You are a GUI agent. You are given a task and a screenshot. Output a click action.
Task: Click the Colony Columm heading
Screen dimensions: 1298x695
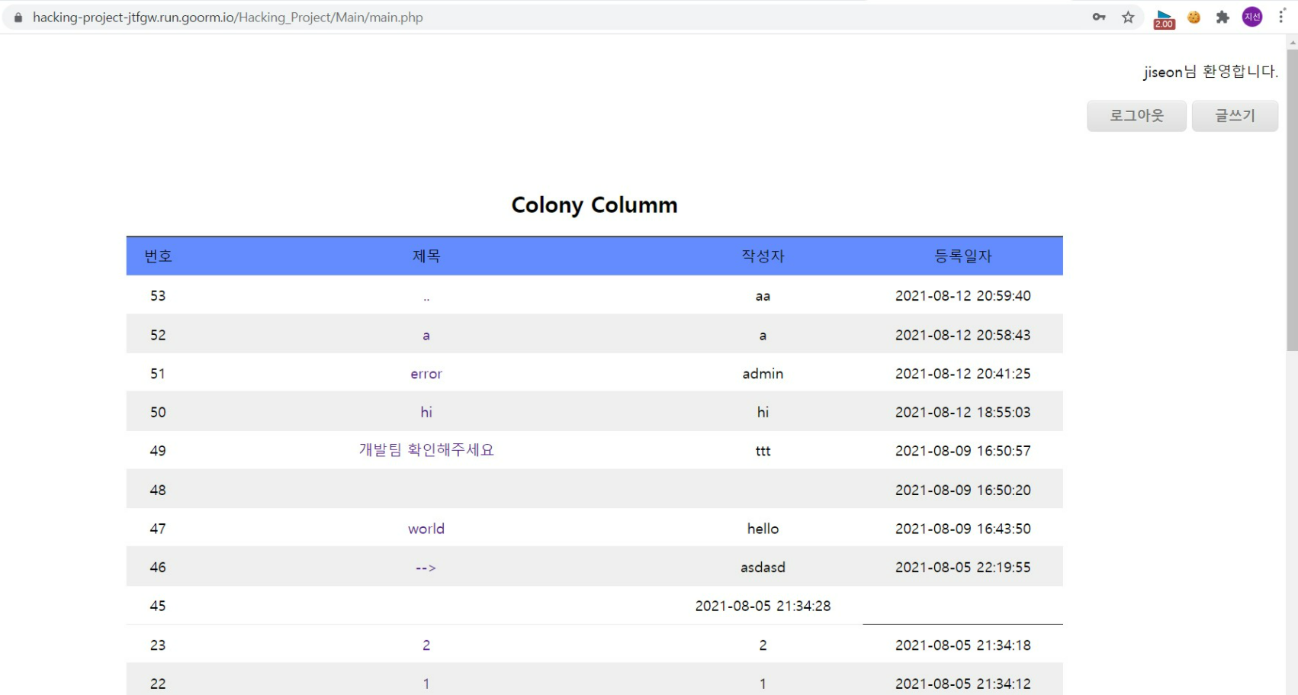click(x=594, y=205)
